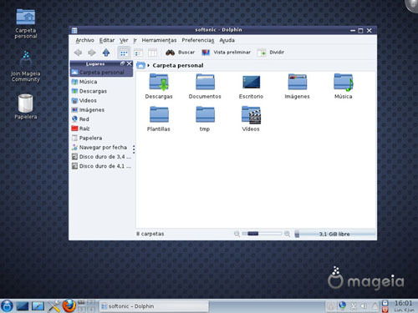Switch to details view mode
The height and width of the screenshot is (313, 418).
(139, 53)
